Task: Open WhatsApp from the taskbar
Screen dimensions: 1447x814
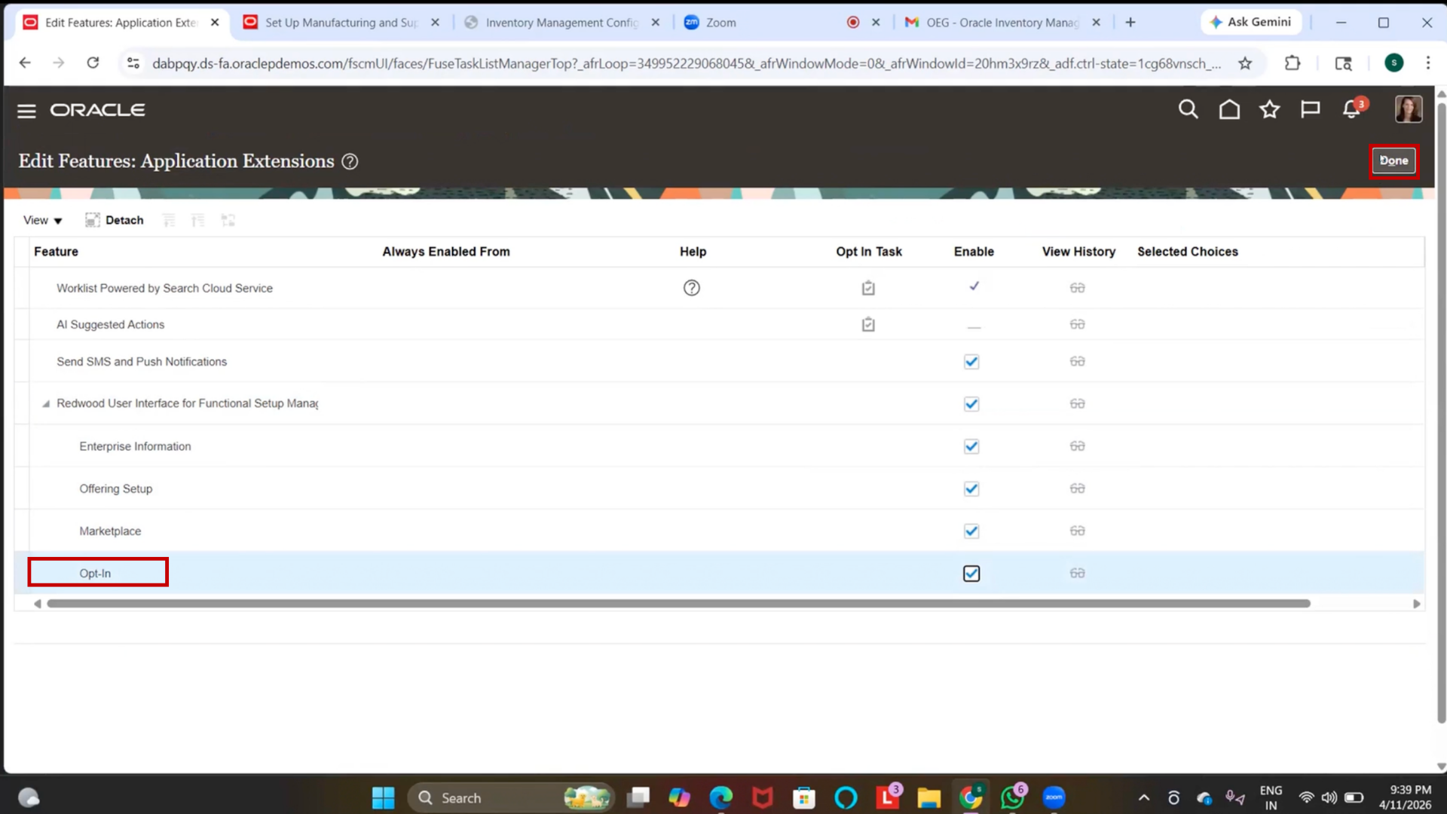Action: pyautogui.click(x=1012, y=797)
